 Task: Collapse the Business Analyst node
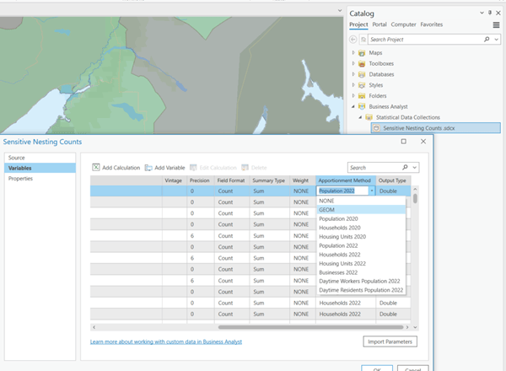pos(353,106)
